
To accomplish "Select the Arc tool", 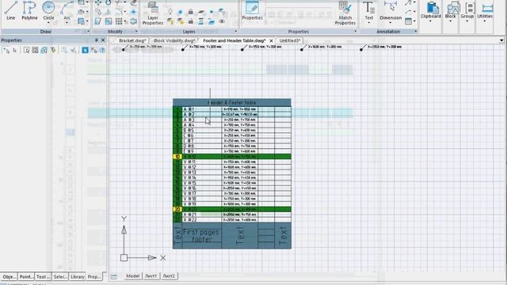I will pyautogui.click(x=67, y=9).
